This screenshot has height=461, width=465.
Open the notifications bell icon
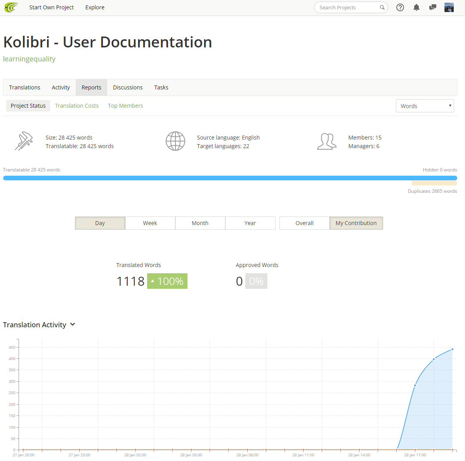(416, 7)
